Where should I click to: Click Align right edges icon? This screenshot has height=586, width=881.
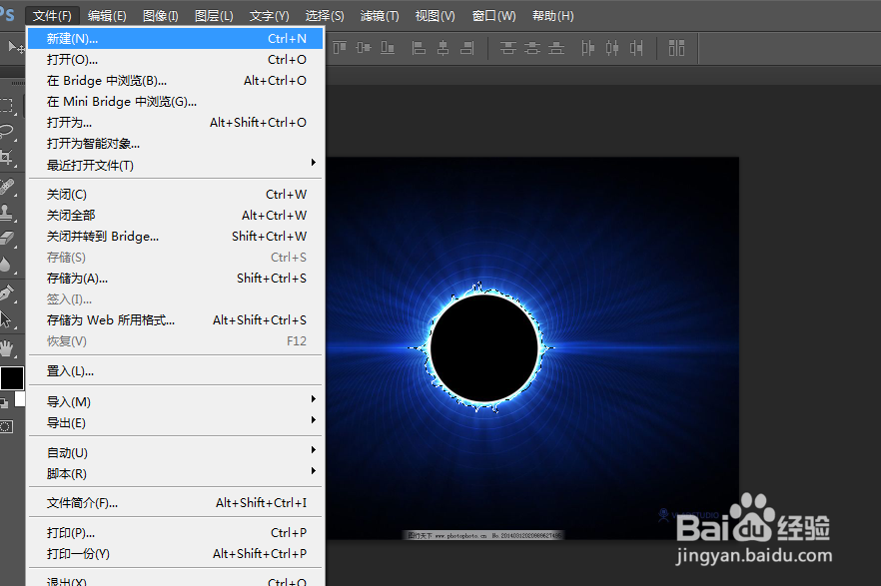467,48
